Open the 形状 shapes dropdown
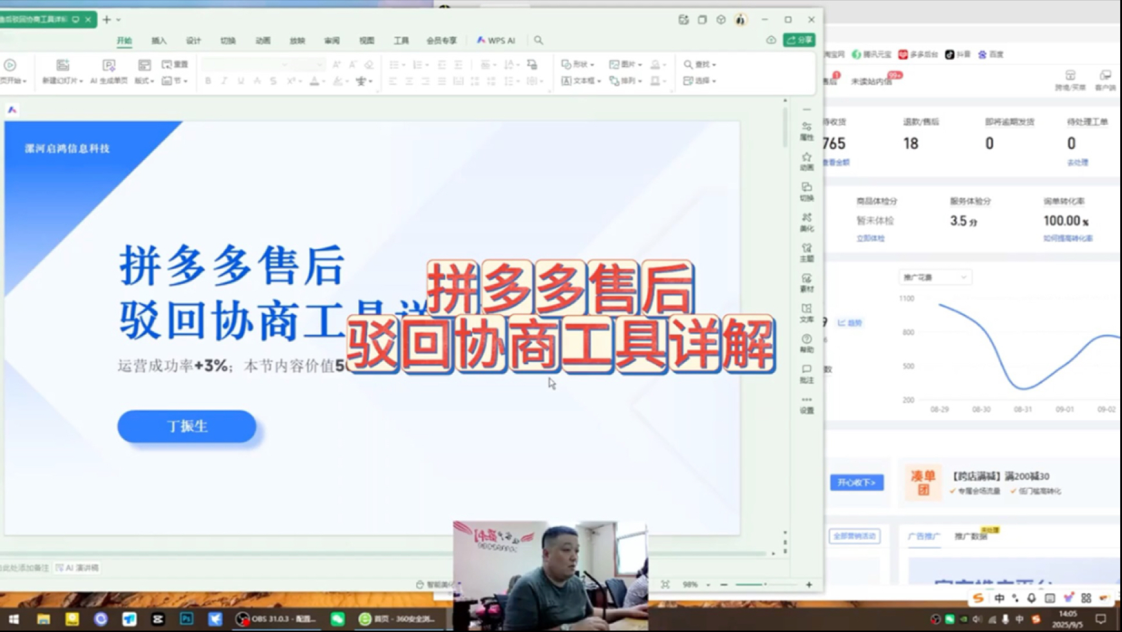This screenshot has width=1122, height=632. coord(578,64)
